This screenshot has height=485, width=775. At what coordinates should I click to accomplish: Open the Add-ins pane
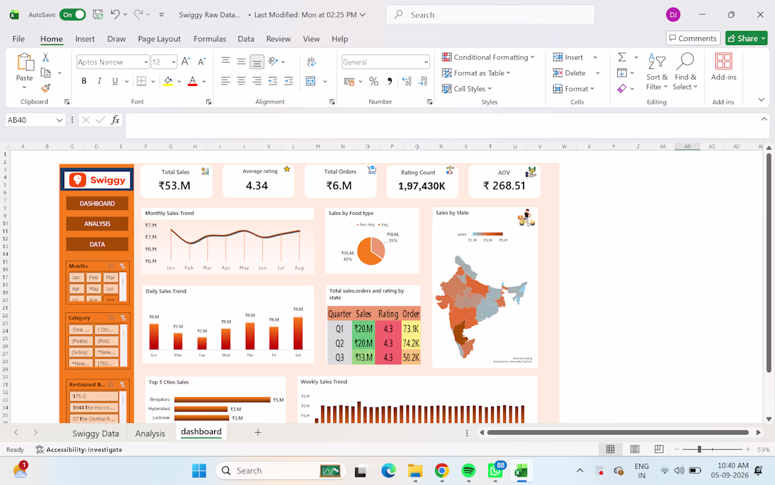724,67
